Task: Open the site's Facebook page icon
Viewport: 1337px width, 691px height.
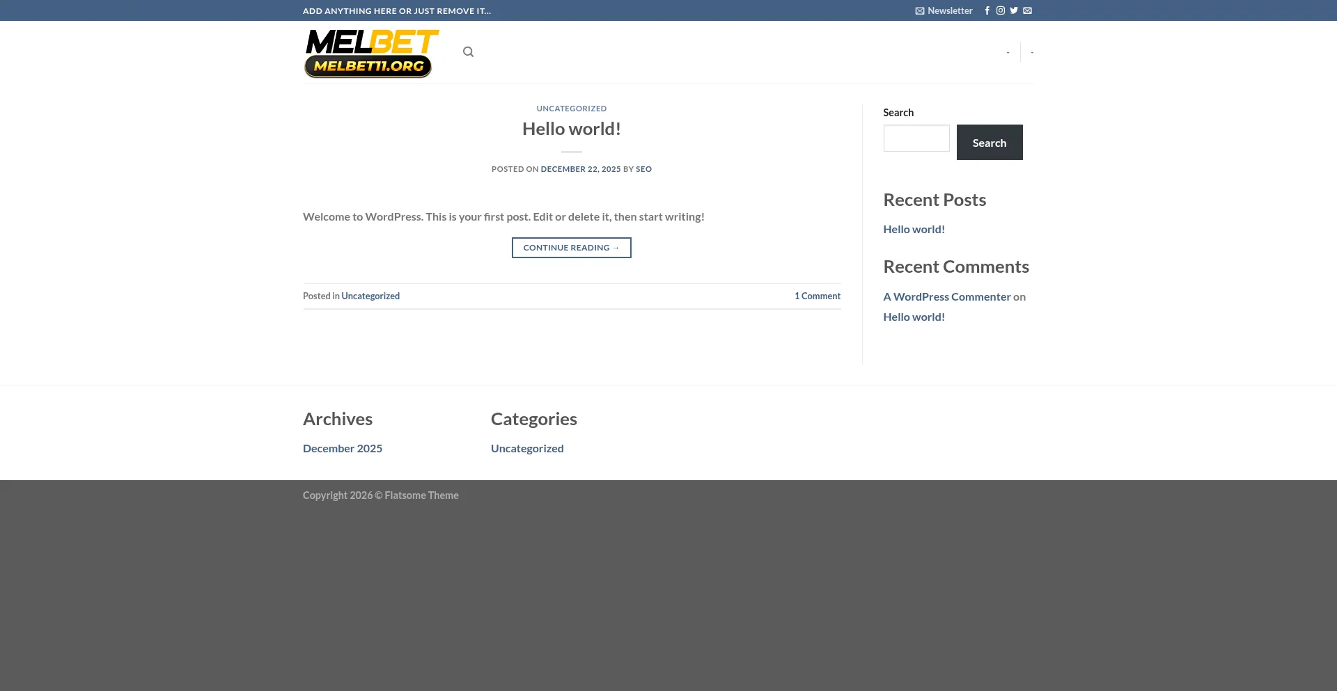Action: click(987, 10)
